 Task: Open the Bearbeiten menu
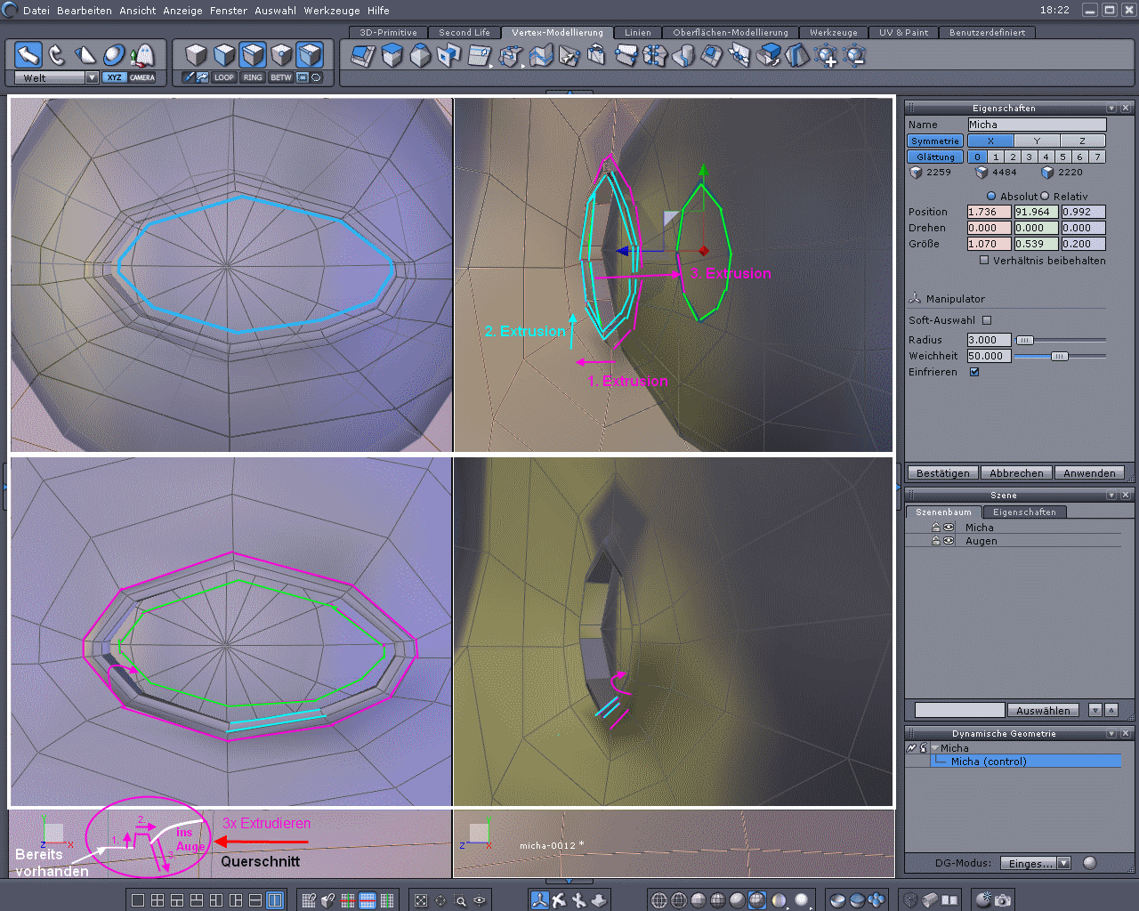(x=85, y=11)
